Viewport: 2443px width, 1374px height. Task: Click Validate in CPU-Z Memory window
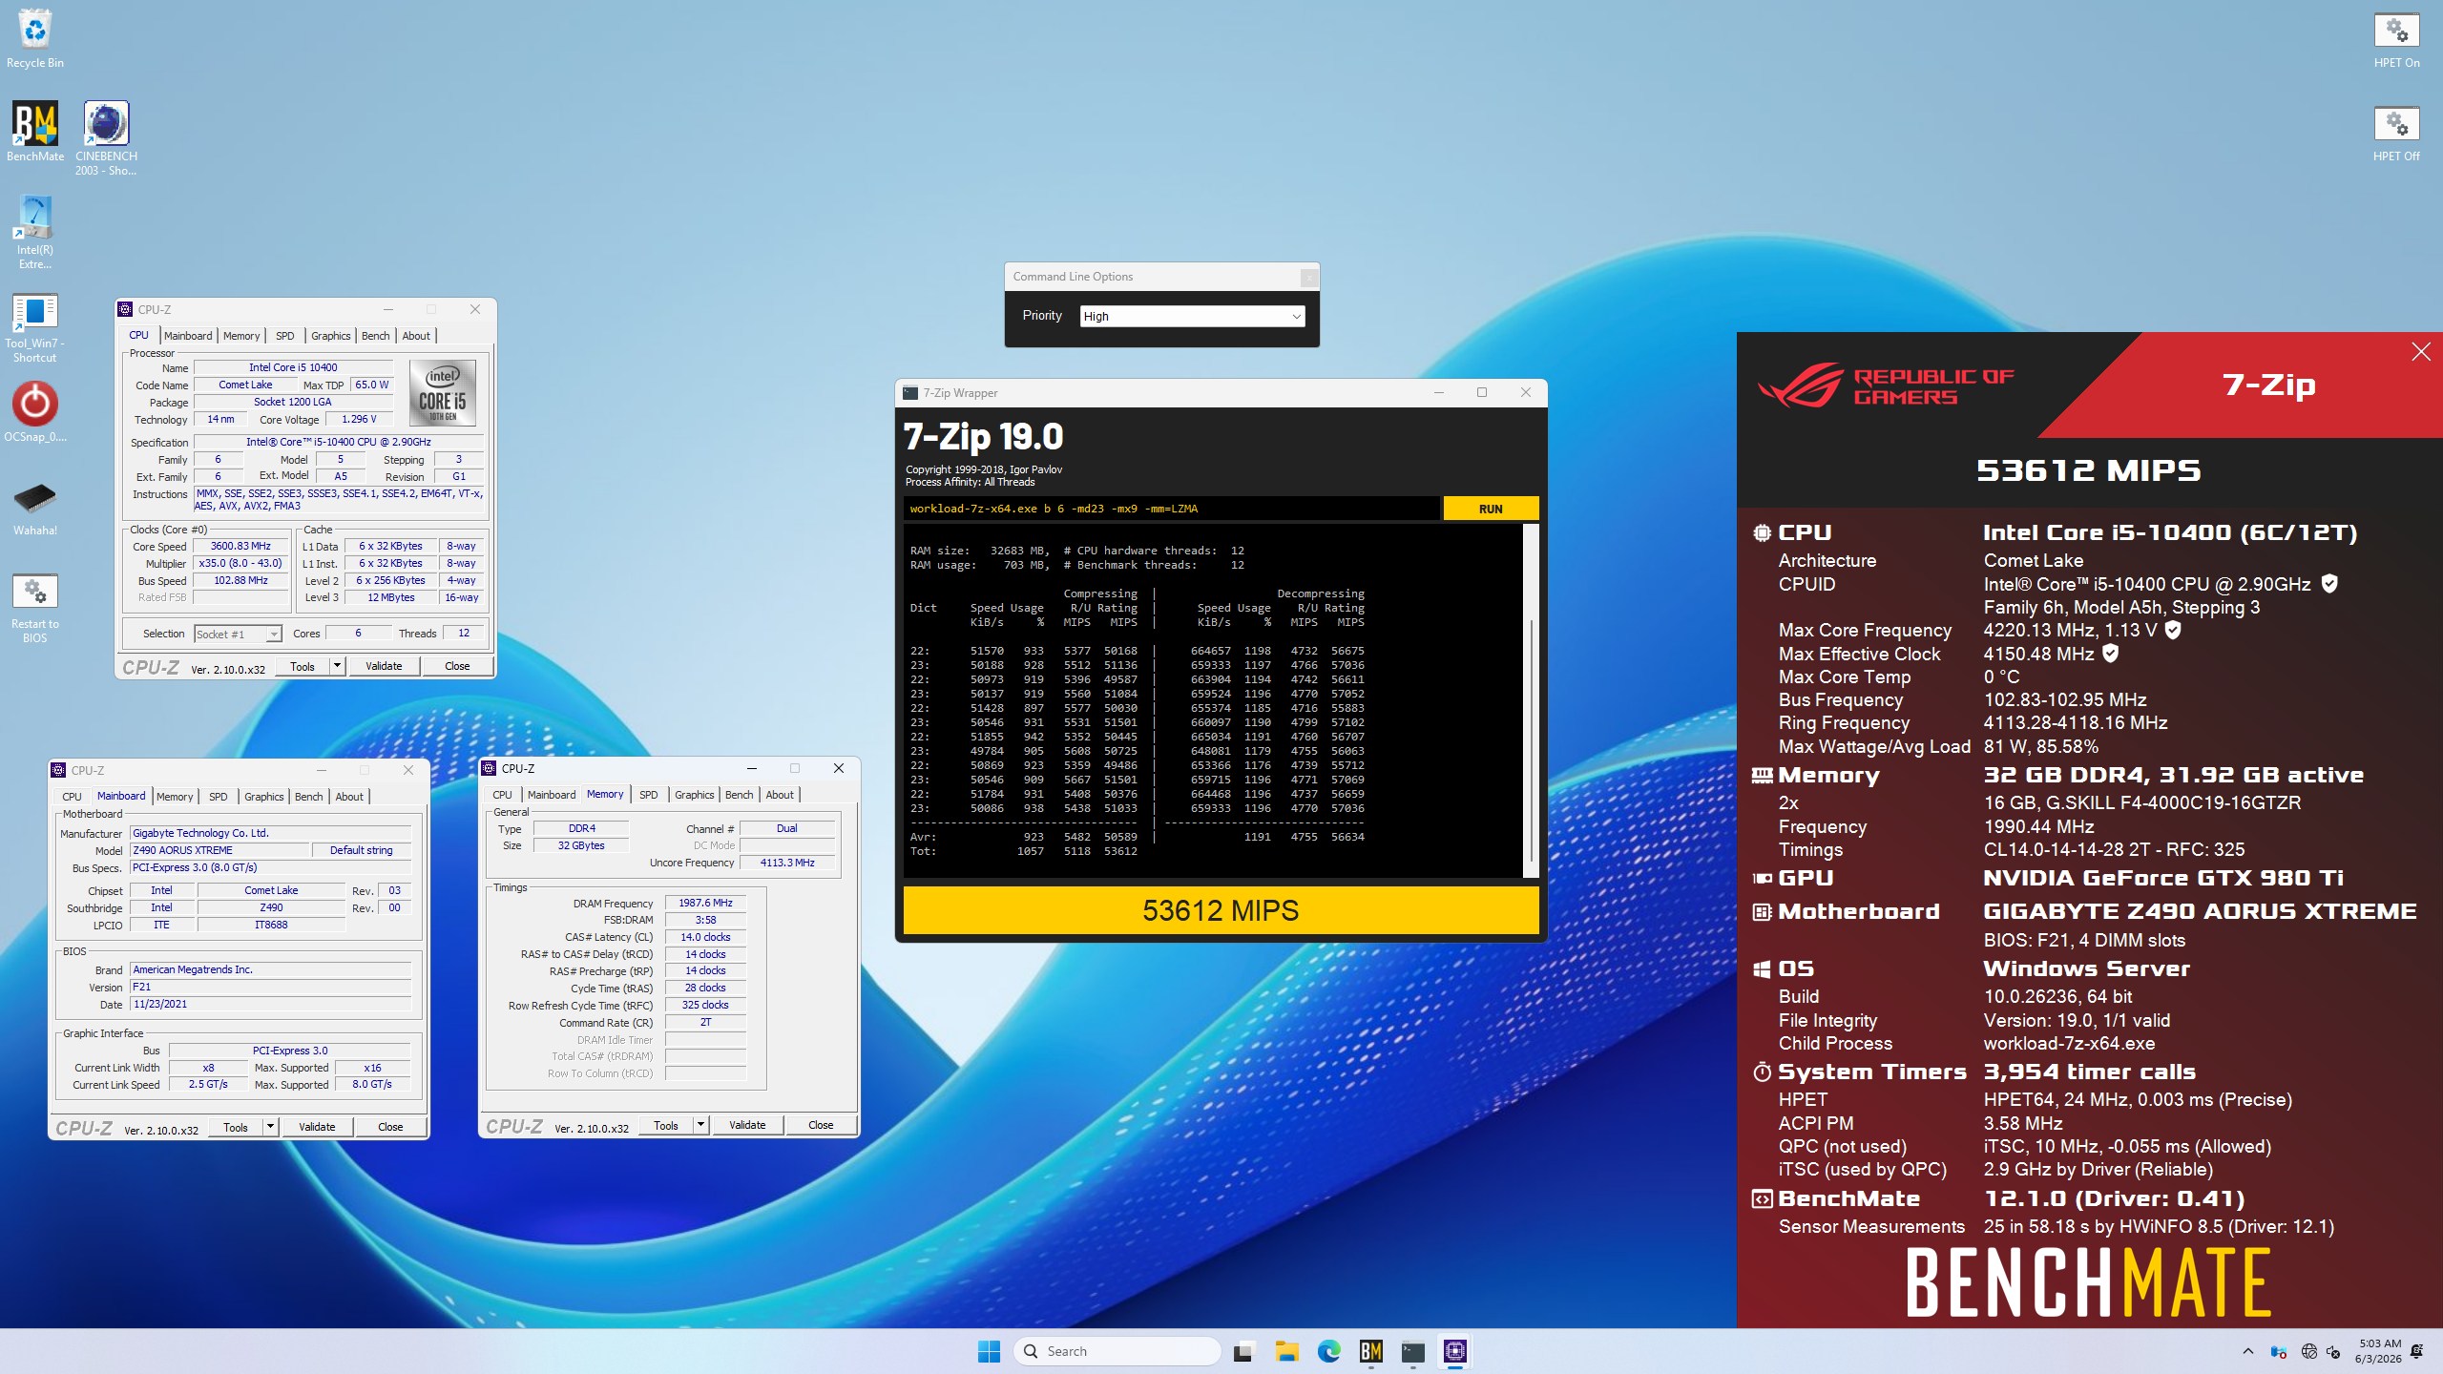[x=747, y=1125]
